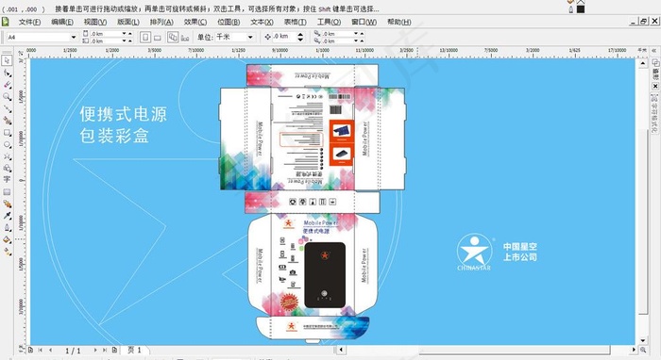Select the Freehand curve tool
Viewport: 661px width, 360px height.
click(7, 108)
